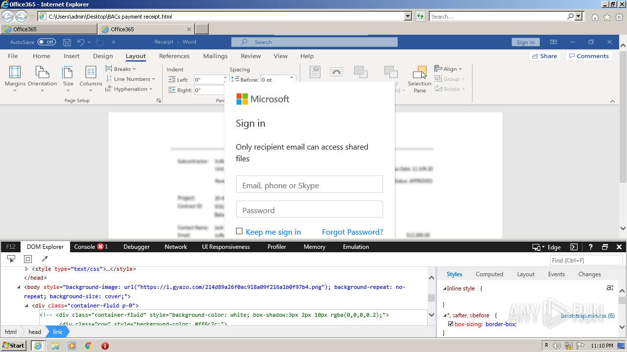Click the Save icon in Word title bar

(67, 42)
